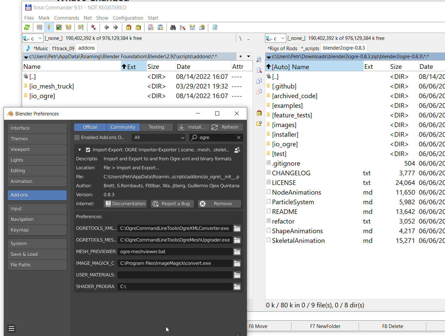Open Blender Preferences hamburger menu
Screen dimensions: 445x336
click(x=11, y=328)
